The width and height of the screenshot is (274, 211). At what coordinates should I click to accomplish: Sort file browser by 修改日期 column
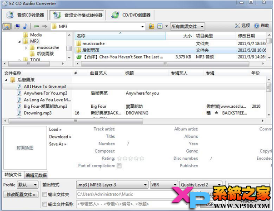[x=251, y=36]
